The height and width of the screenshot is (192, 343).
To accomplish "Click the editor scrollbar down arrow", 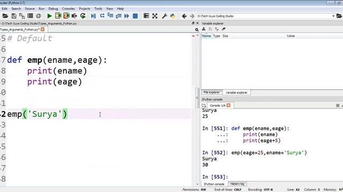I will tap(197, 184).
